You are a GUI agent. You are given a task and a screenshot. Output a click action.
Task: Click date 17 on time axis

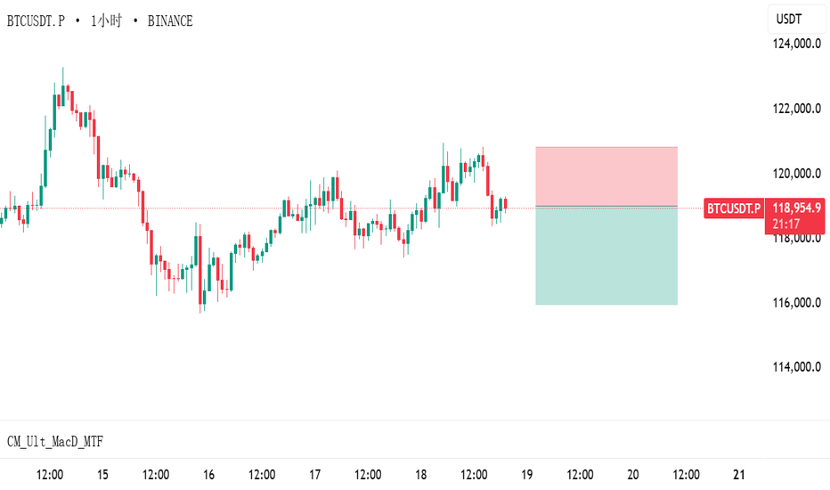click(315, 475)
